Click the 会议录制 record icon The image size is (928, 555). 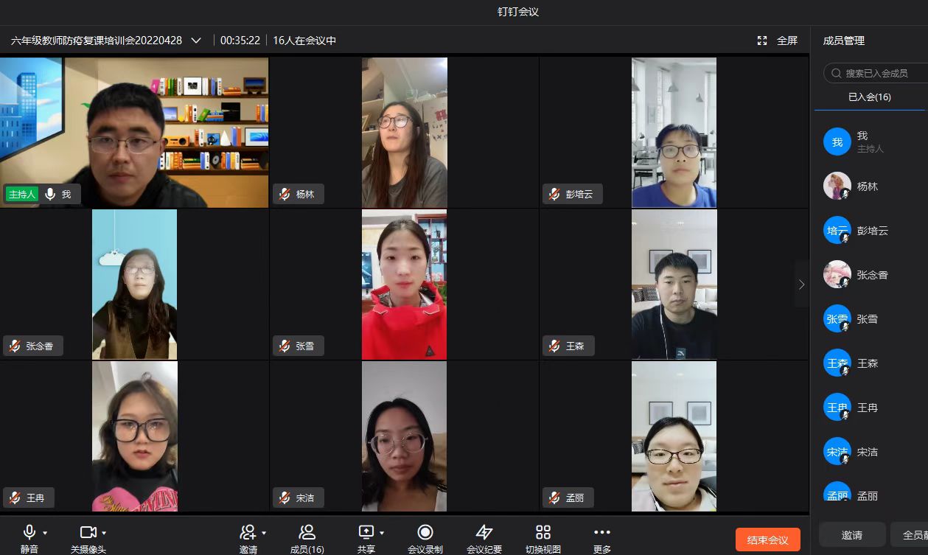425,533
